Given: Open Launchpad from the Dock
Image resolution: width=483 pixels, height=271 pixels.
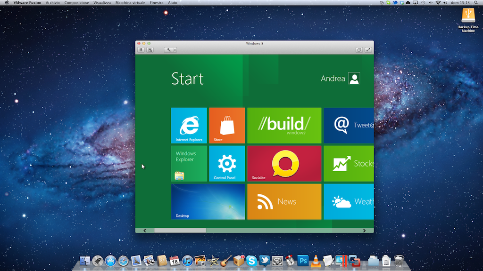Looking at the screenshot, I should (98, 261).
